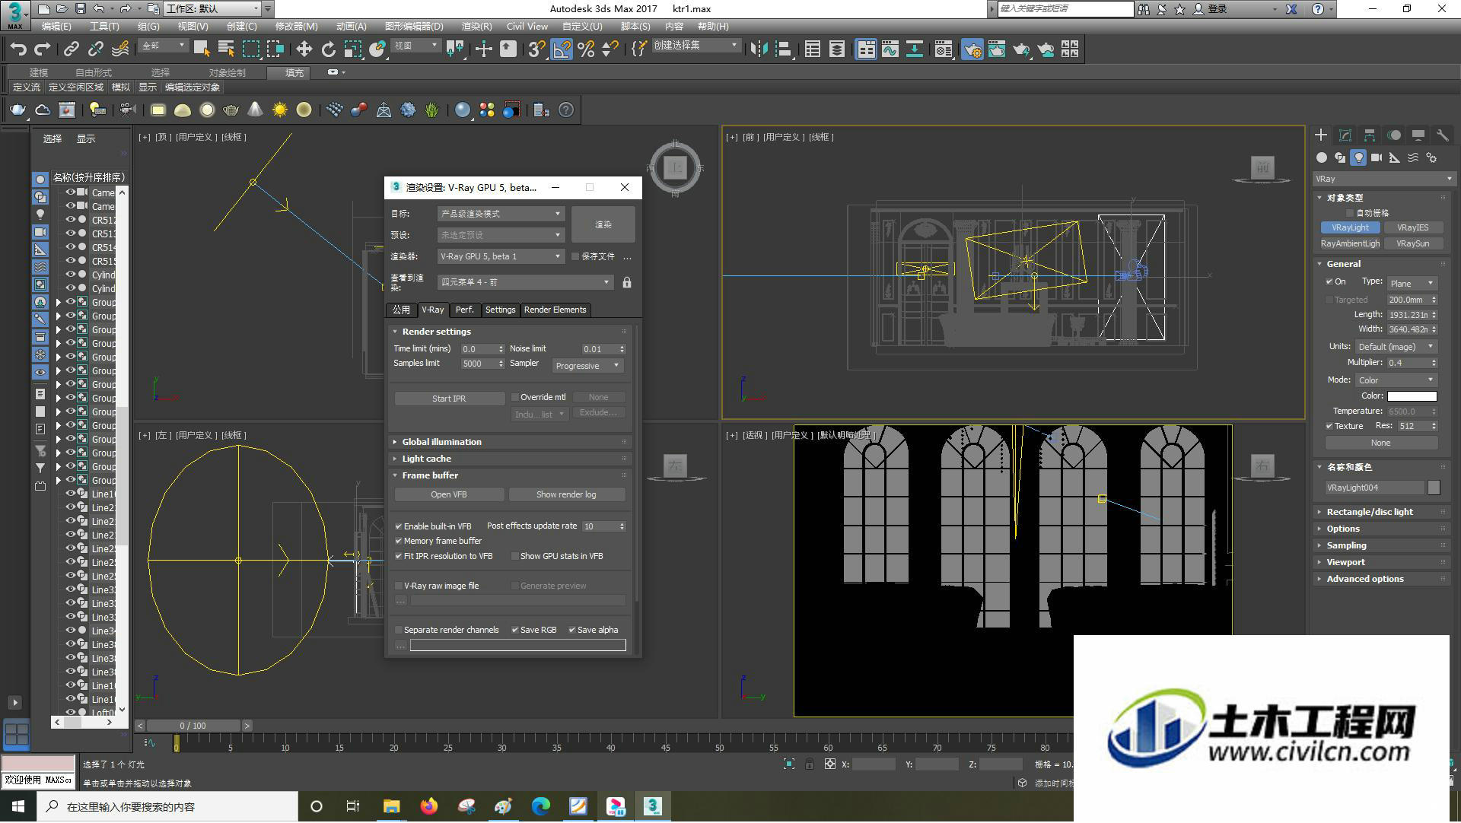The width and height of the screenshot is (1461, 823).
Task: Enable Separate render channels checkbox
Action: tap(399, 631)
